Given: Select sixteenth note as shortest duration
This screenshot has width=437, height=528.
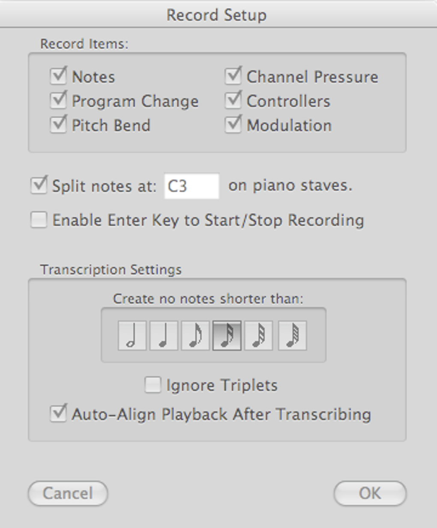Looking at the screenshot, I should click(x=227, y=335).
